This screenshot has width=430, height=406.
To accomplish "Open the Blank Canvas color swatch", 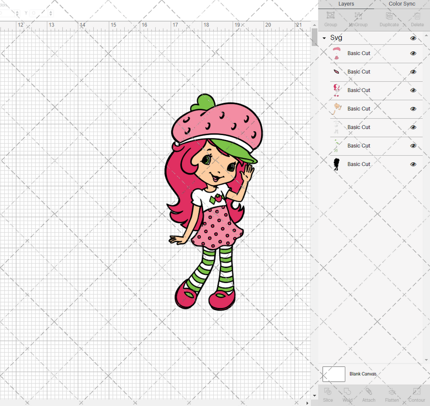I will (x=333, y=374).
